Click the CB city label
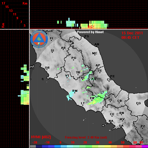Image resolution: width=148 pixels, height=148 pixels. tap(120, 101)
